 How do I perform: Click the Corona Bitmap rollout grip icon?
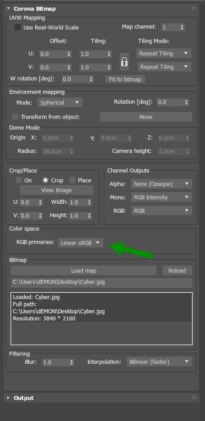pos(193,8)
